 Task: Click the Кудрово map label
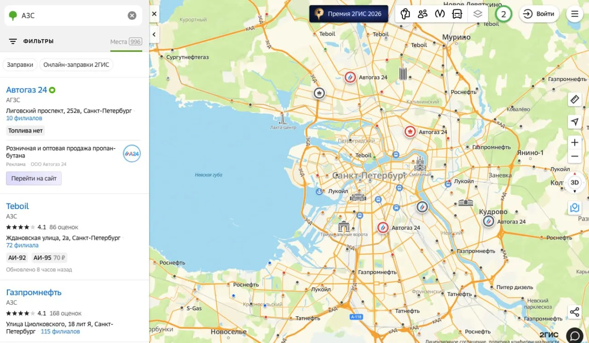(x=493, y=212)
